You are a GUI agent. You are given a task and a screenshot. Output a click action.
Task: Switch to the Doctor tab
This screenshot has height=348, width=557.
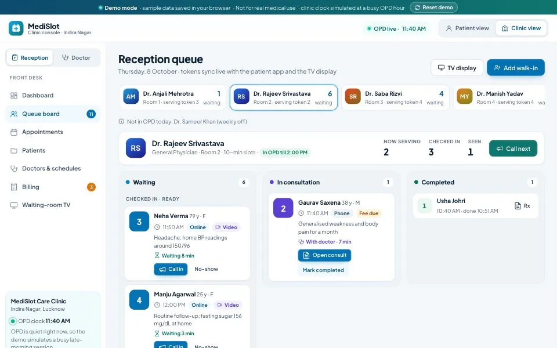(76, 57)
